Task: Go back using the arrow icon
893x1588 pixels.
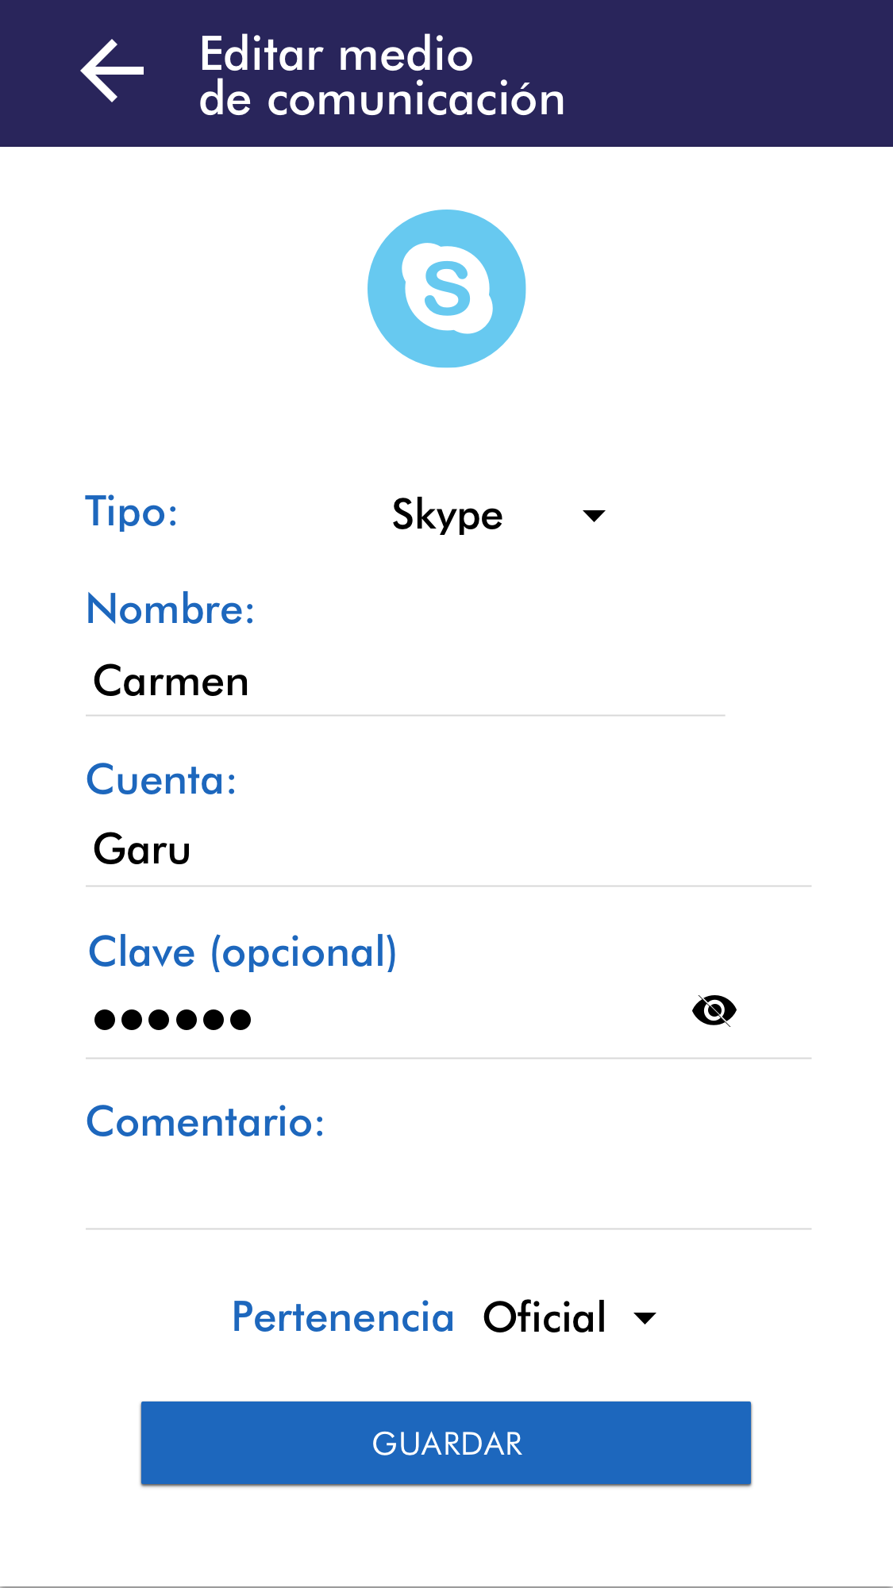Action: pos(112,71)
